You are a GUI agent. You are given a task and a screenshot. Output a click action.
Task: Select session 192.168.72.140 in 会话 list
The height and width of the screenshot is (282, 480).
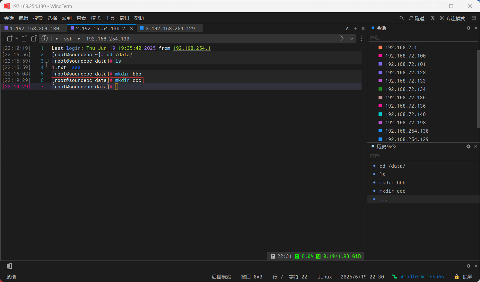pyautogui.click(x=405, y=114)
